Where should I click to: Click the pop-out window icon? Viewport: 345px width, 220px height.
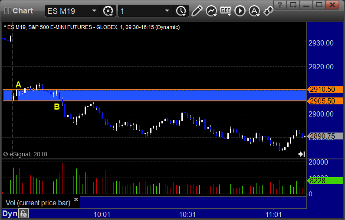tap(293, 5)
